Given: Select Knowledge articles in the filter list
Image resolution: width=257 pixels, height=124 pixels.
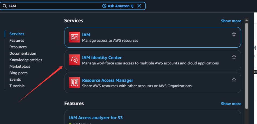Looking at the screenshot, I should [x=26, y=60].
